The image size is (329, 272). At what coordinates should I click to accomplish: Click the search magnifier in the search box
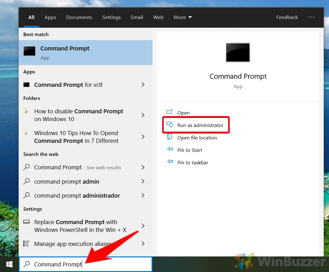[26, 264]
